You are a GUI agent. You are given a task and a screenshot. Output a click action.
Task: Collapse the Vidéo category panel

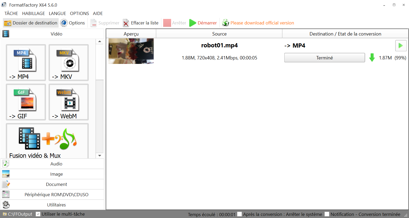(52, 34)
